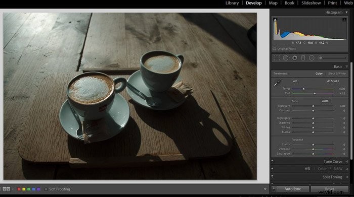
Task: Click the Vibrance slider handle
Action: 313,149
